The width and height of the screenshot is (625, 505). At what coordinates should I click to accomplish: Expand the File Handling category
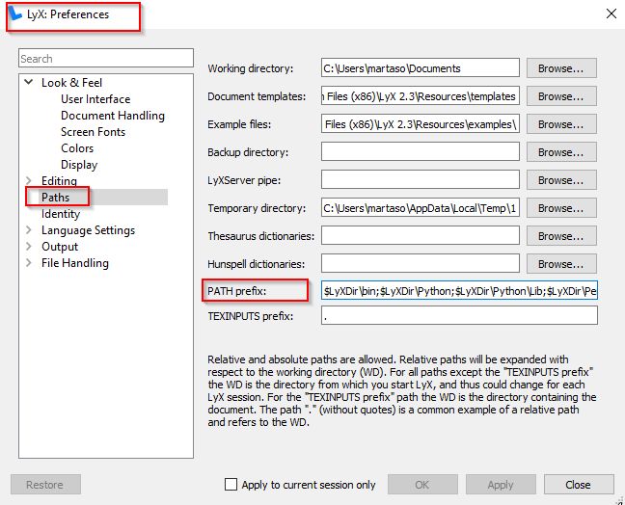point(29,262)
